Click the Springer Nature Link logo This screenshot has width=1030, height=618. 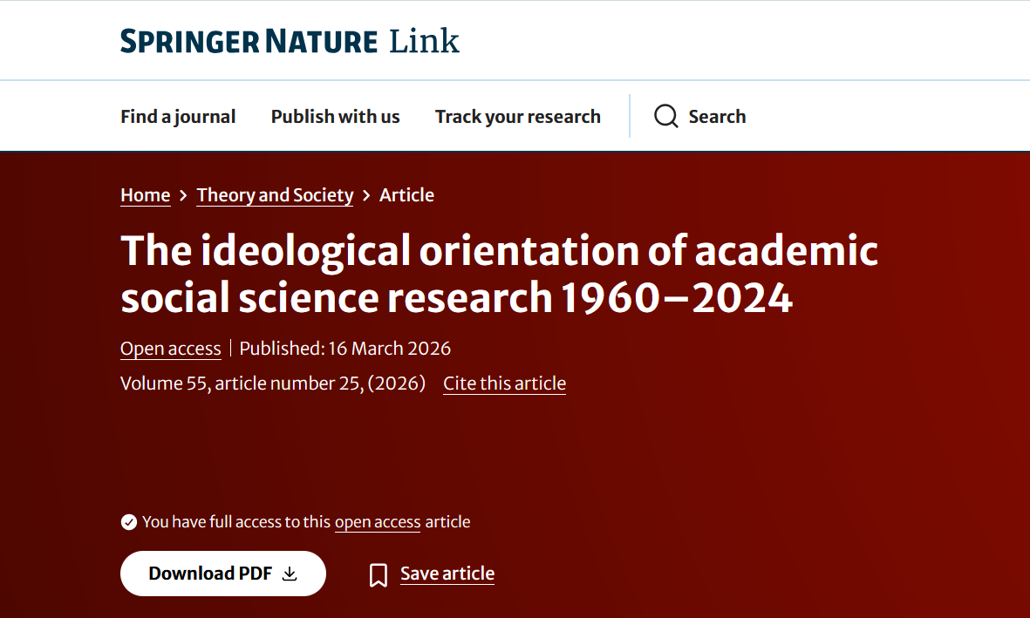290,41
